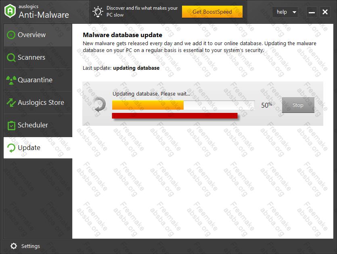Click the Scanners magnifier icon
This screenshot has height=254, width=337.
[11, 58]
